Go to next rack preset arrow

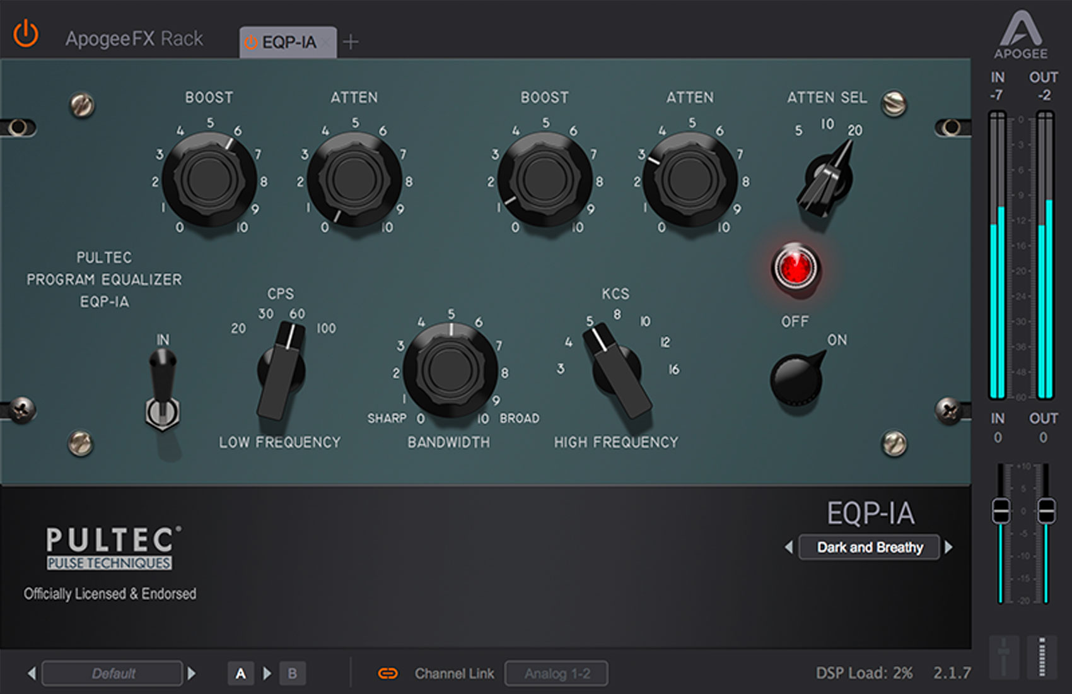click(x=192, y=673)
